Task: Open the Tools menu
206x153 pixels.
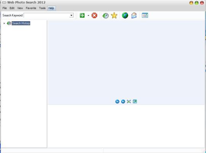Action: pos(42,8)
